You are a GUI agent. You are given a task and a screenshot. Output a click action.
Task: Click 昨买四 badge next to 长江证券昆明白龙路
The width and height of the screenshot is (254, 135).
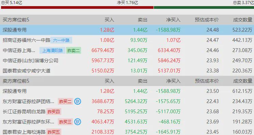(x=54, y=112)
